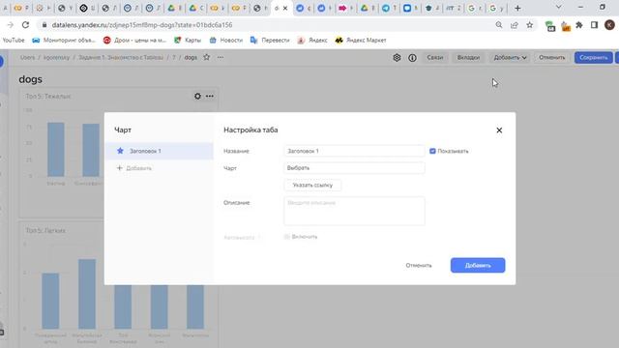Select the starred tab Заголовок 1
The width and height of the screenshot is (619, 348).
(159, 151)
